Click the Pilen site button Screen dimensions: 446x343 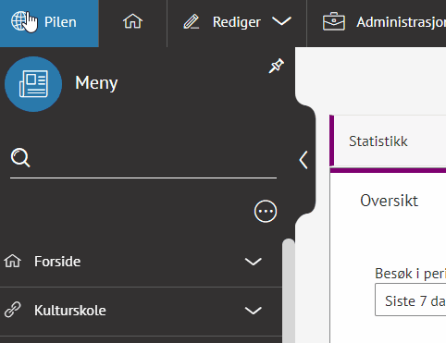click(49, 23)
